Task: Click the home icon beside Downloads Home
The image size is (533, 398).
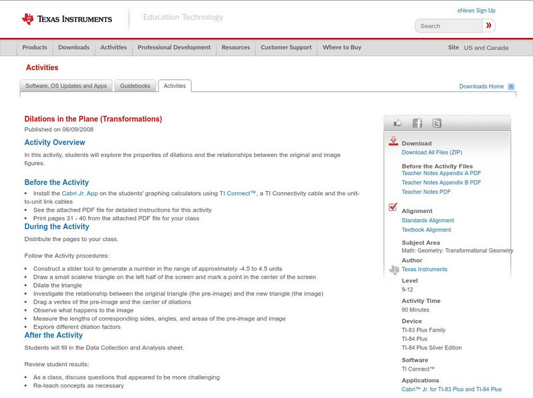Action: click(x=511, y=87)
